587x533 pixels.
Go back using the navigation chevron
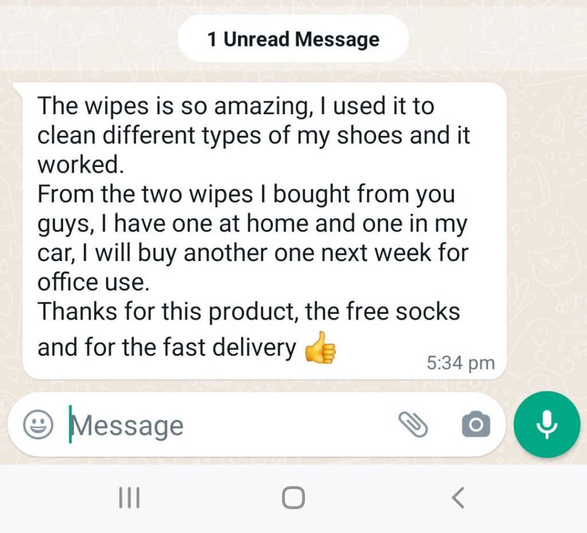click(x=458, y=497)
